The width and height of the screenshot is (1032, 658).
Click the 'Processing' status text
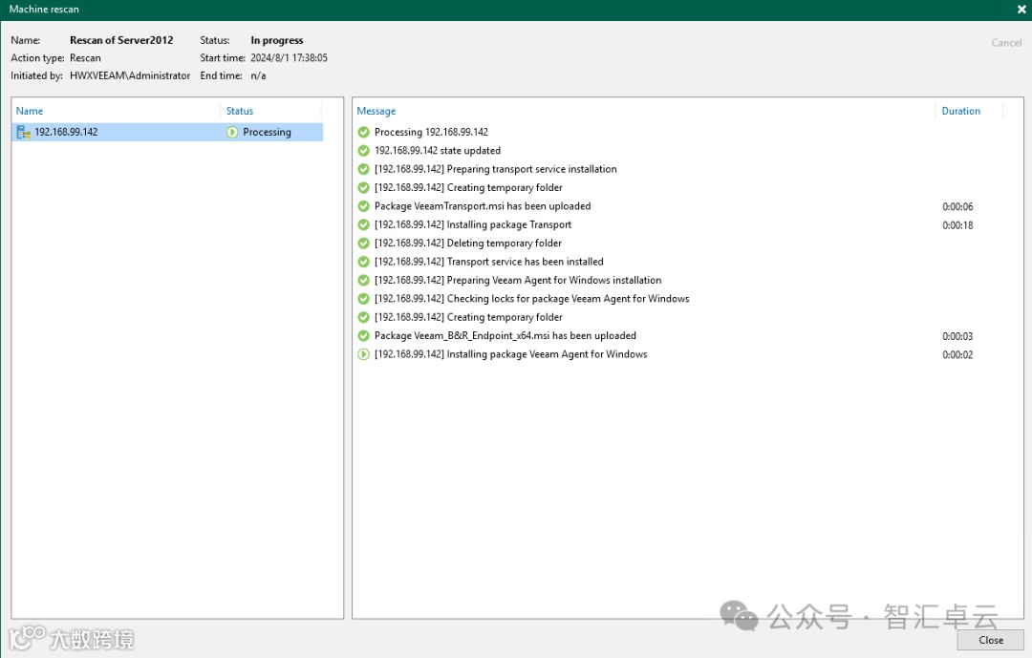267,132
